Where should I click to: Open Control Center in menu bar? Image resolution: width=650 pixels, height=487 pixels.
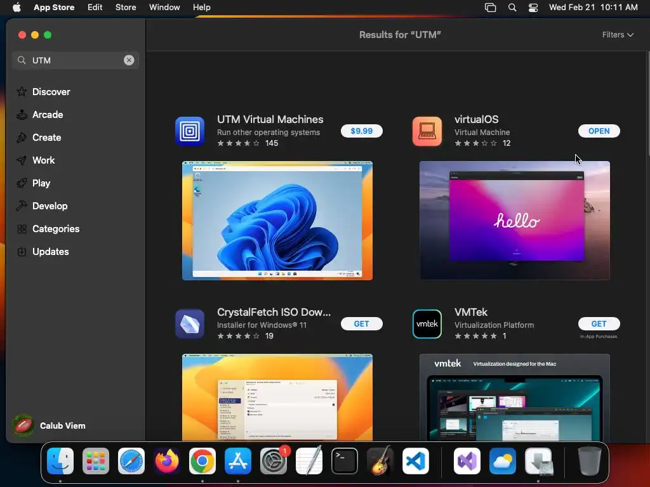pos(533,7)
